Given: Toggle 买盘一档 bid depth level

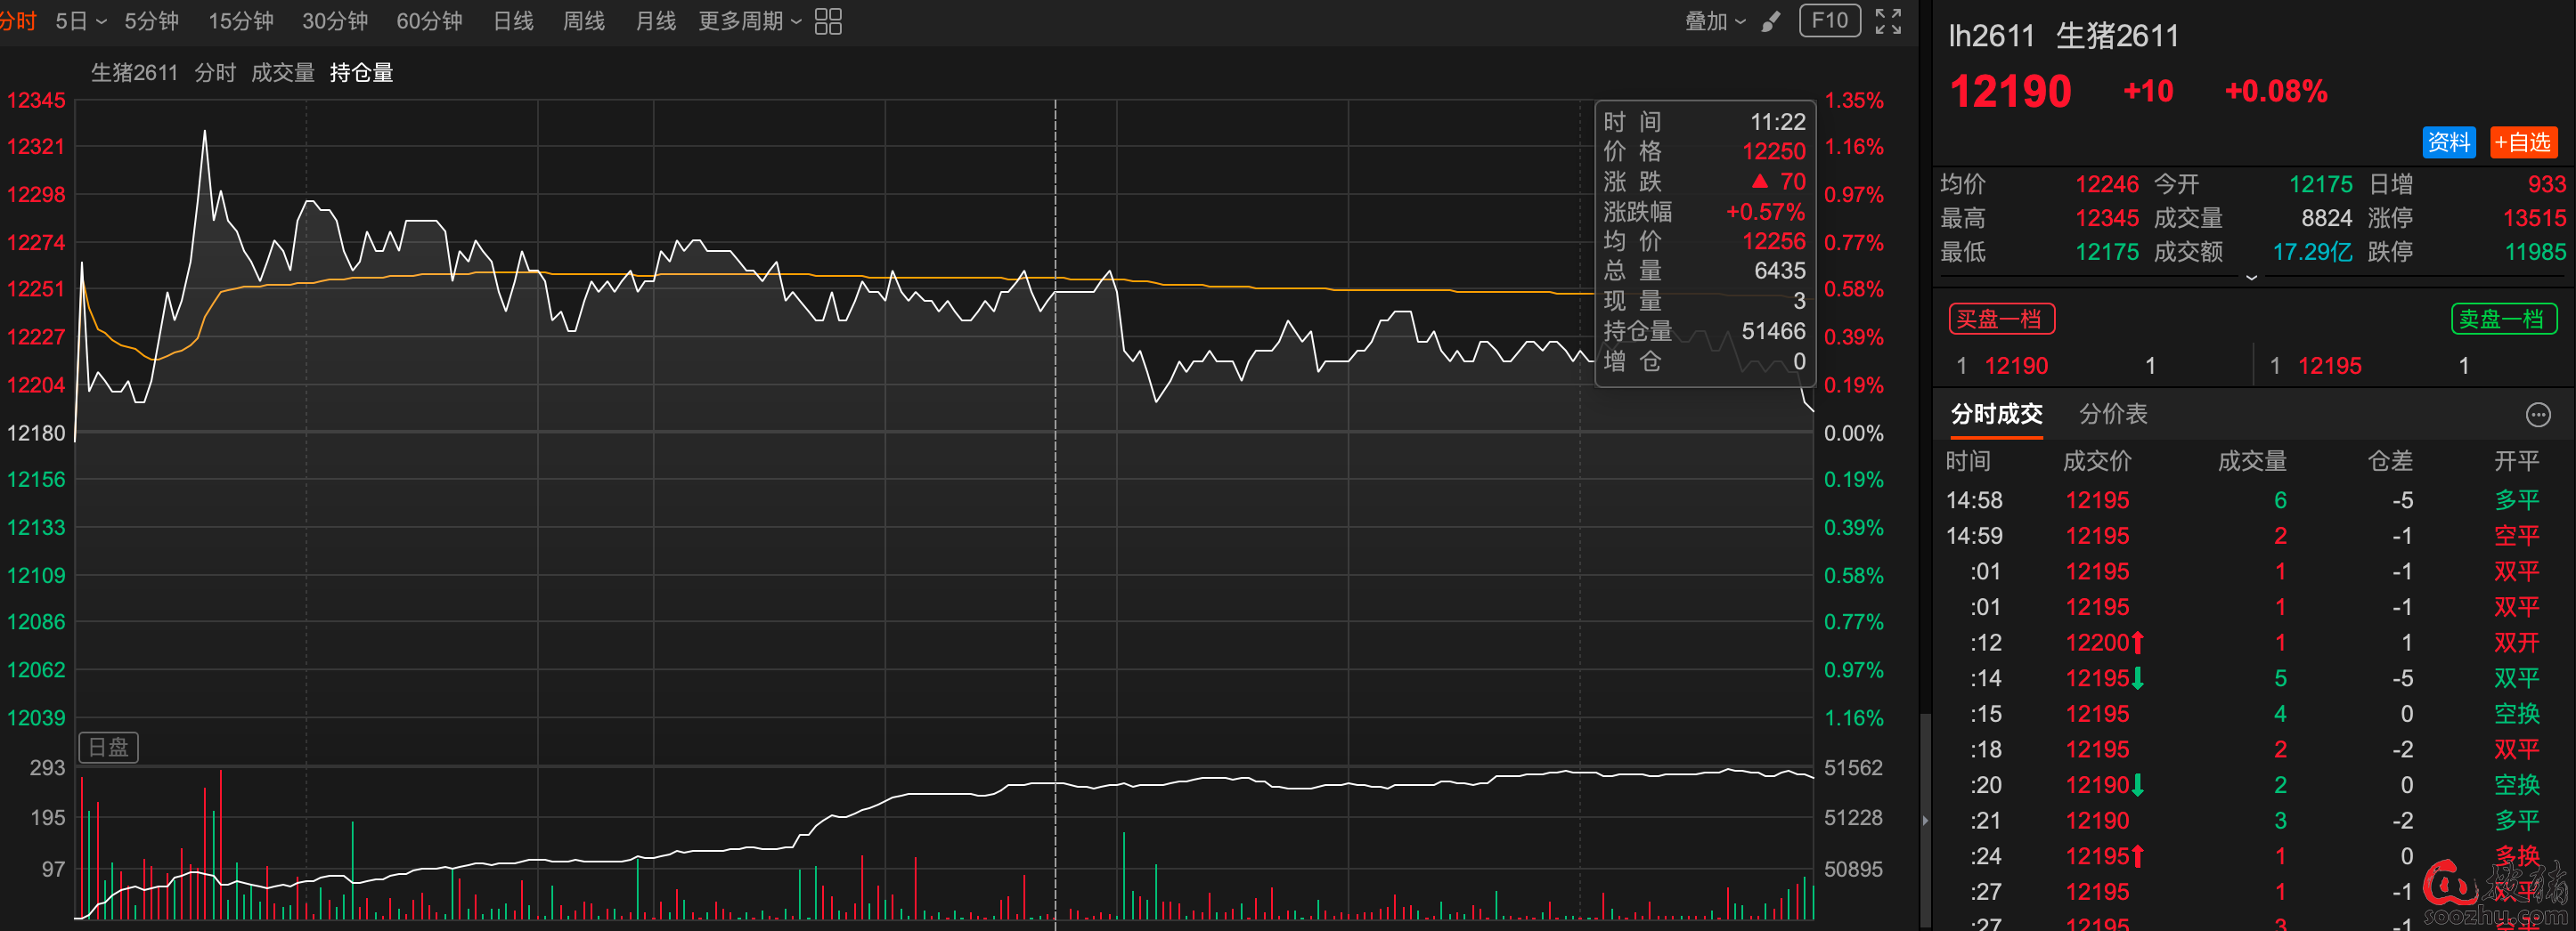Looking at the screenshot, I should pos(2001,320).
